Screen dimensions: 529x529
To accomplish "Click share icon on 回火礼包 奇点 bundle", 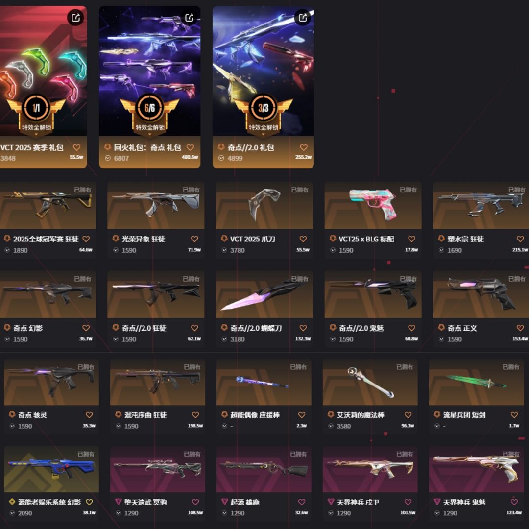I will pos(190,17).
